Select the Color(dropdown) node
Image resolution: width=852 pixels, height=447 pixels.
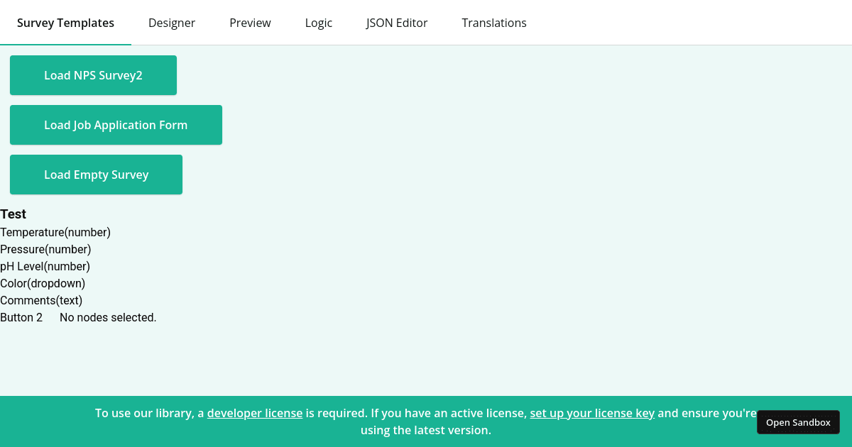pyautogui.click(x=43, y=283)
